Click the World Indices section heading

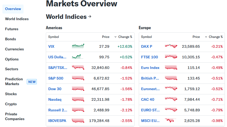pos(66,17)
